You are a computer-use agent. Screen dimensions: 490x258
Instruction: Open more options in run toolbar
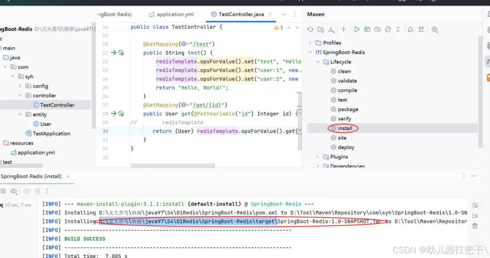(x=47, y=191)
